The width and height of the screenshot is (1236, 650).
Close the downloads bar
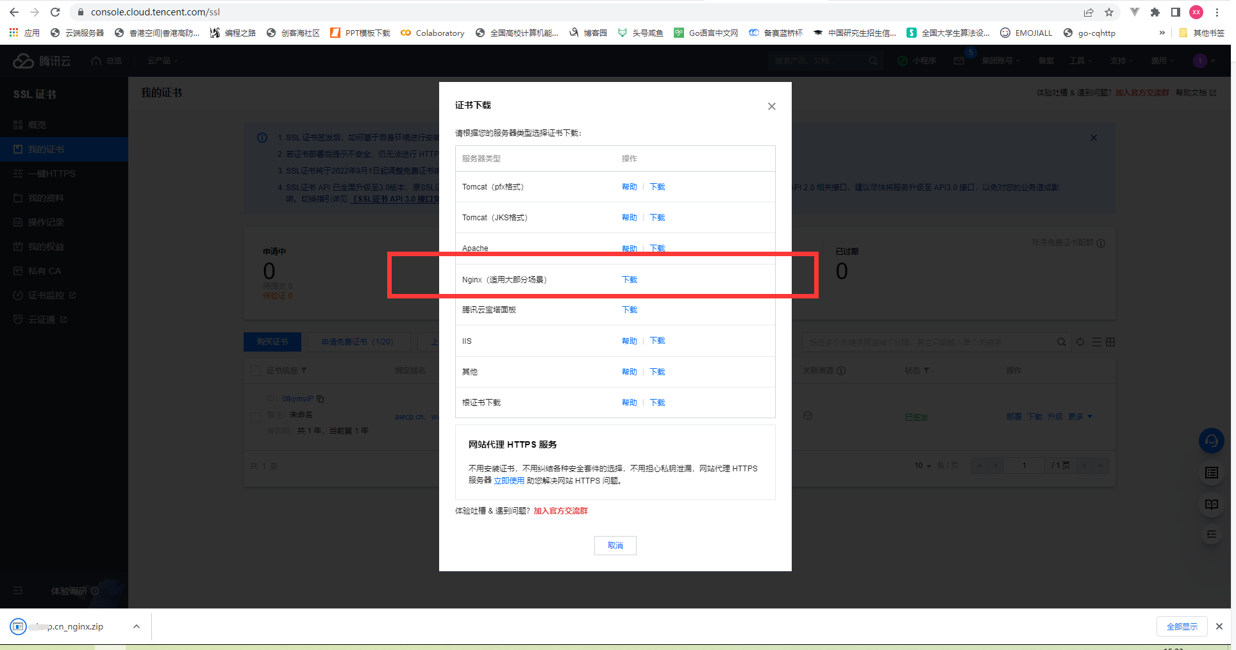(1219, 626)
